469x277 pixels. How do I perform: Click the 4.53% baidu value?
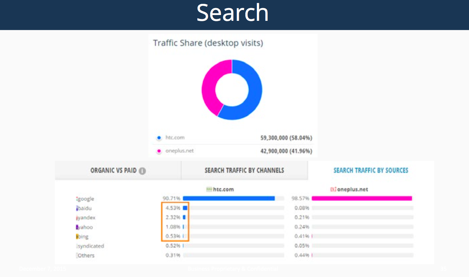point(173,208)
